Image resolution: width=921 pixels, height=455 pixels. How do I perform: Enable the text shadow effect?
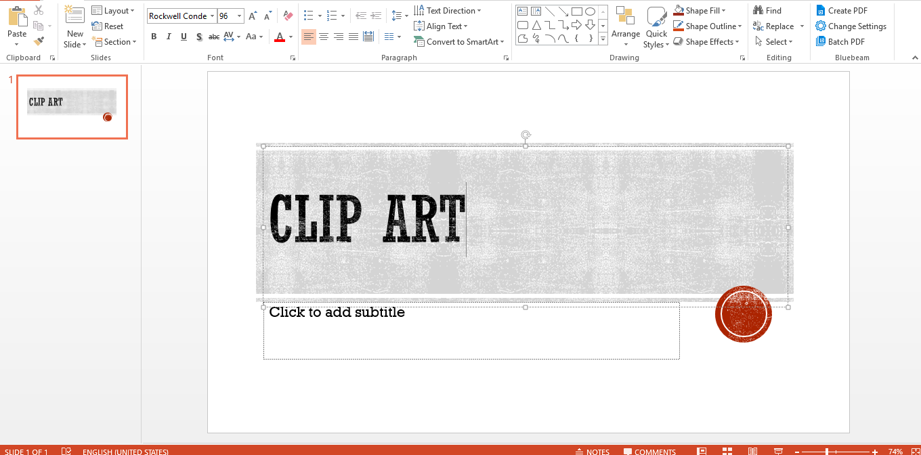[198, 37]
